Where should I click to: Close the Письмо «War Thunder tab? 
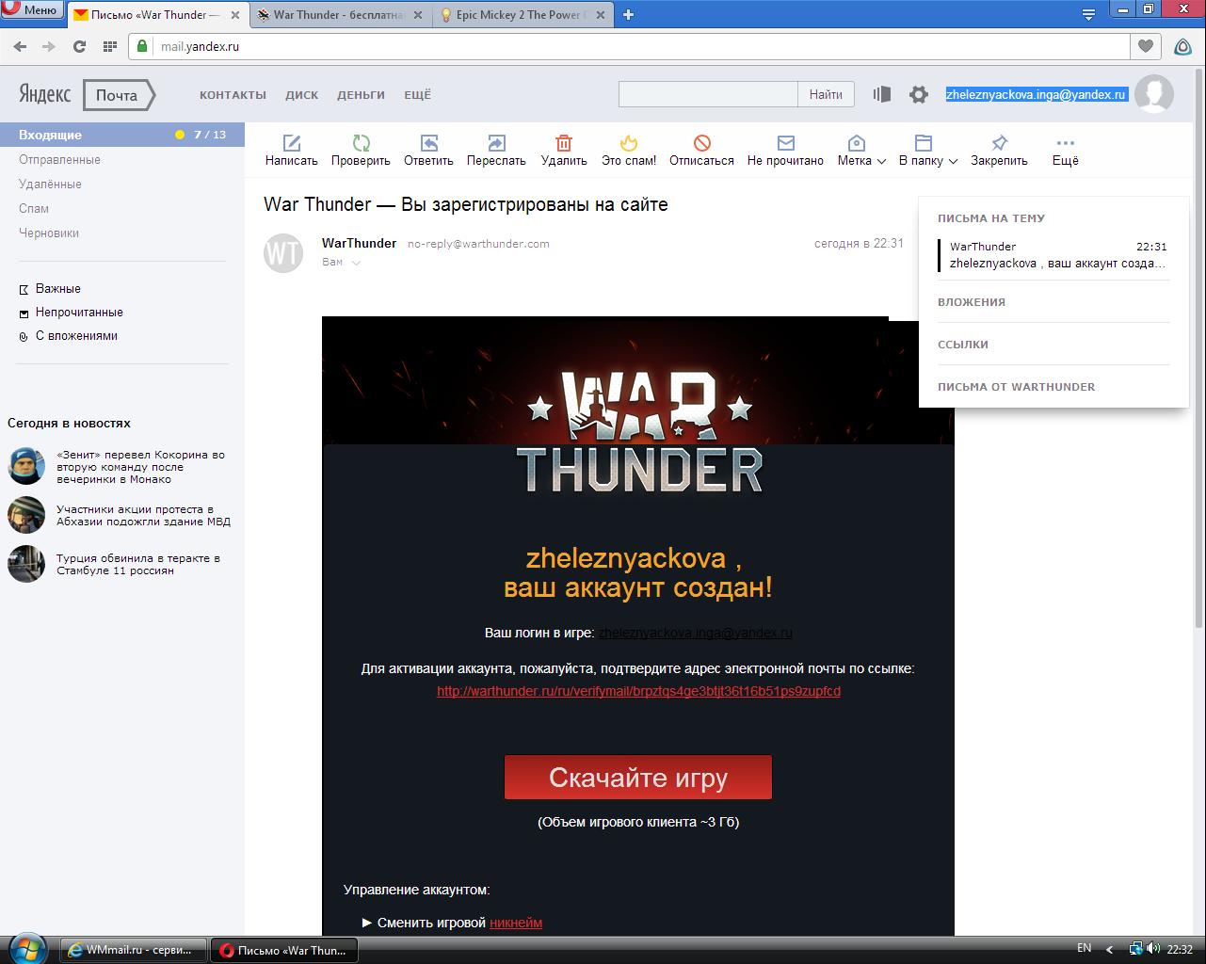(x=234, y=15)
